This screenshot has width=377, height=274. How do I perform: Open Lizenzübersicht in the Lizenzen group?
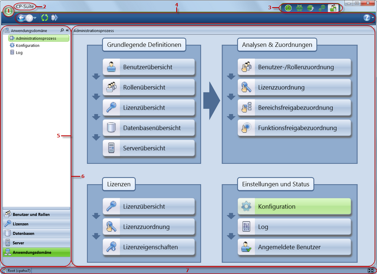point(149,206)
